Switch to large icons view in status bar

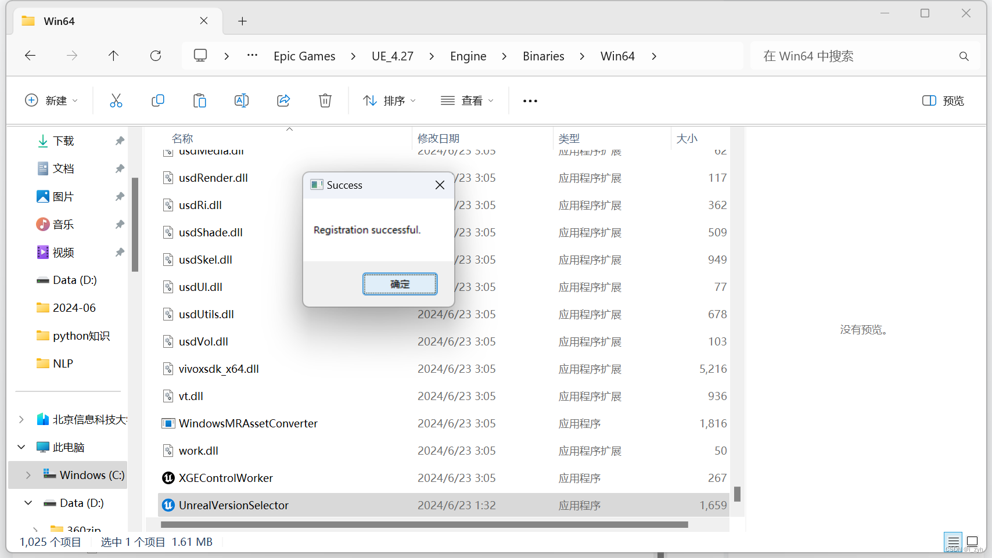[x=972, y=542]
